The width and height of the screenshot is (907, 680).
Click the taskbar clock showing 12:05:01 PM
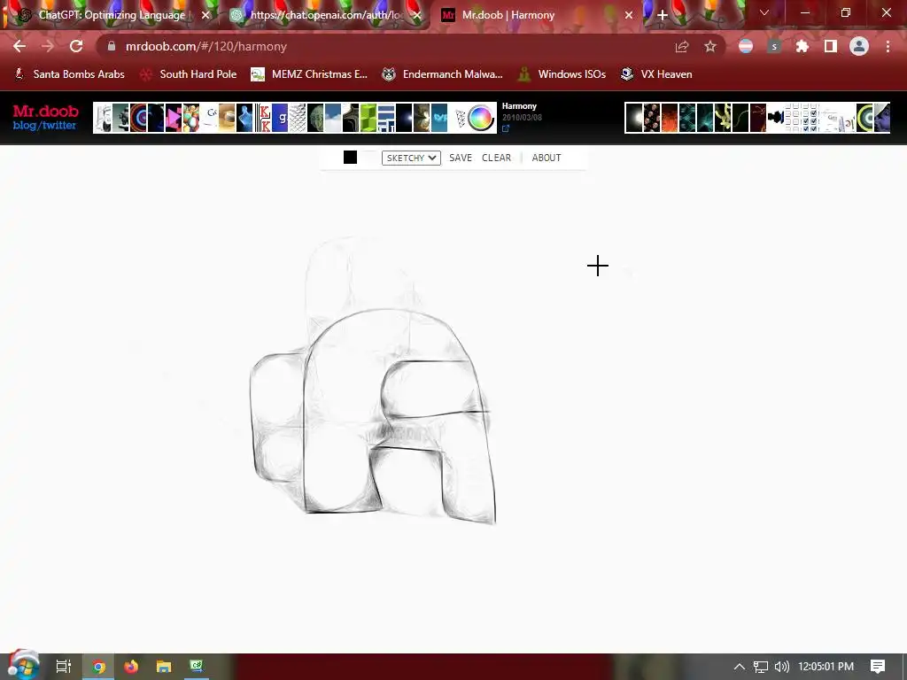coord(826,667)
